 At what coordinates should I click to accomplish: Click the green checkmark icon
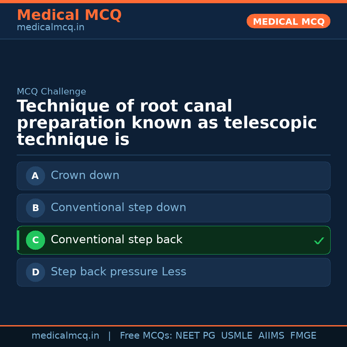[319, 241]
